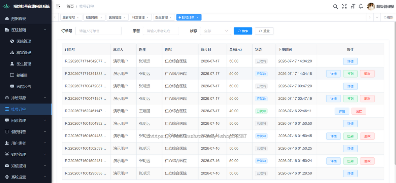Close the 挂号订单 tab

click(x=197, y=17)
